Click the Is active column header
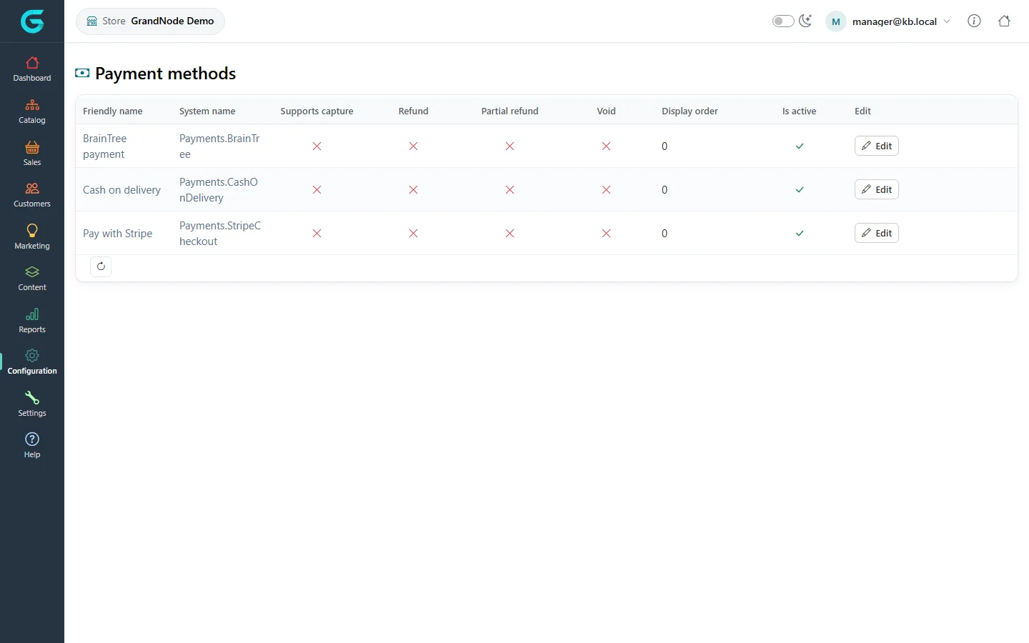 (x=799, y=111)
